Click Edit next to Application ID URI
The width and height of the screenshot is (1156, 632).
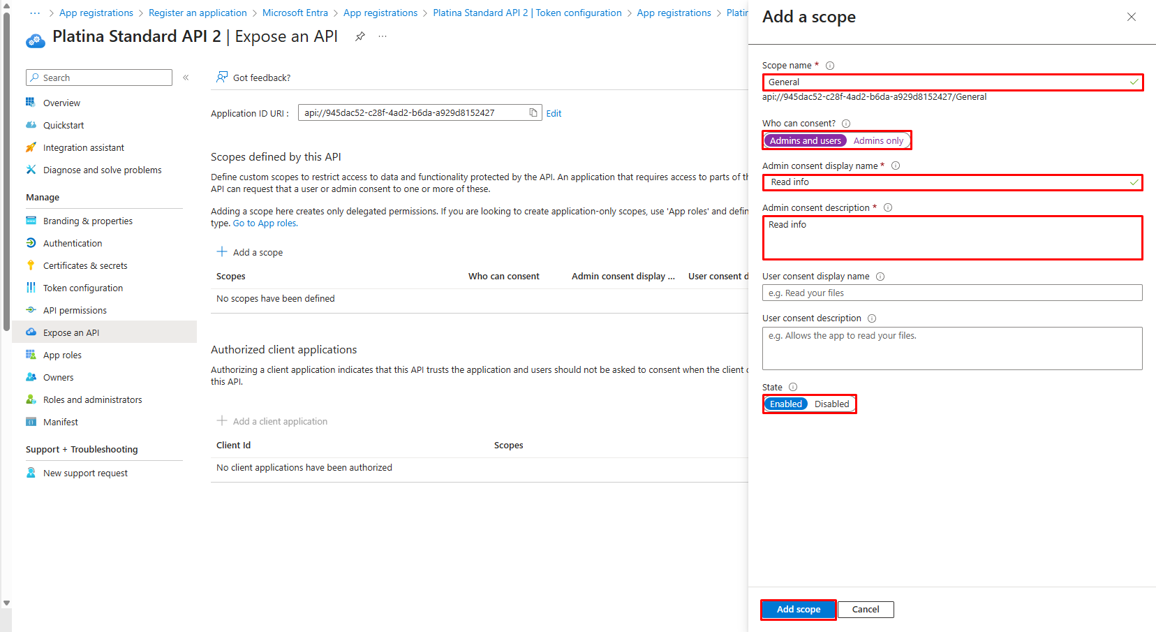coord(554,112)
